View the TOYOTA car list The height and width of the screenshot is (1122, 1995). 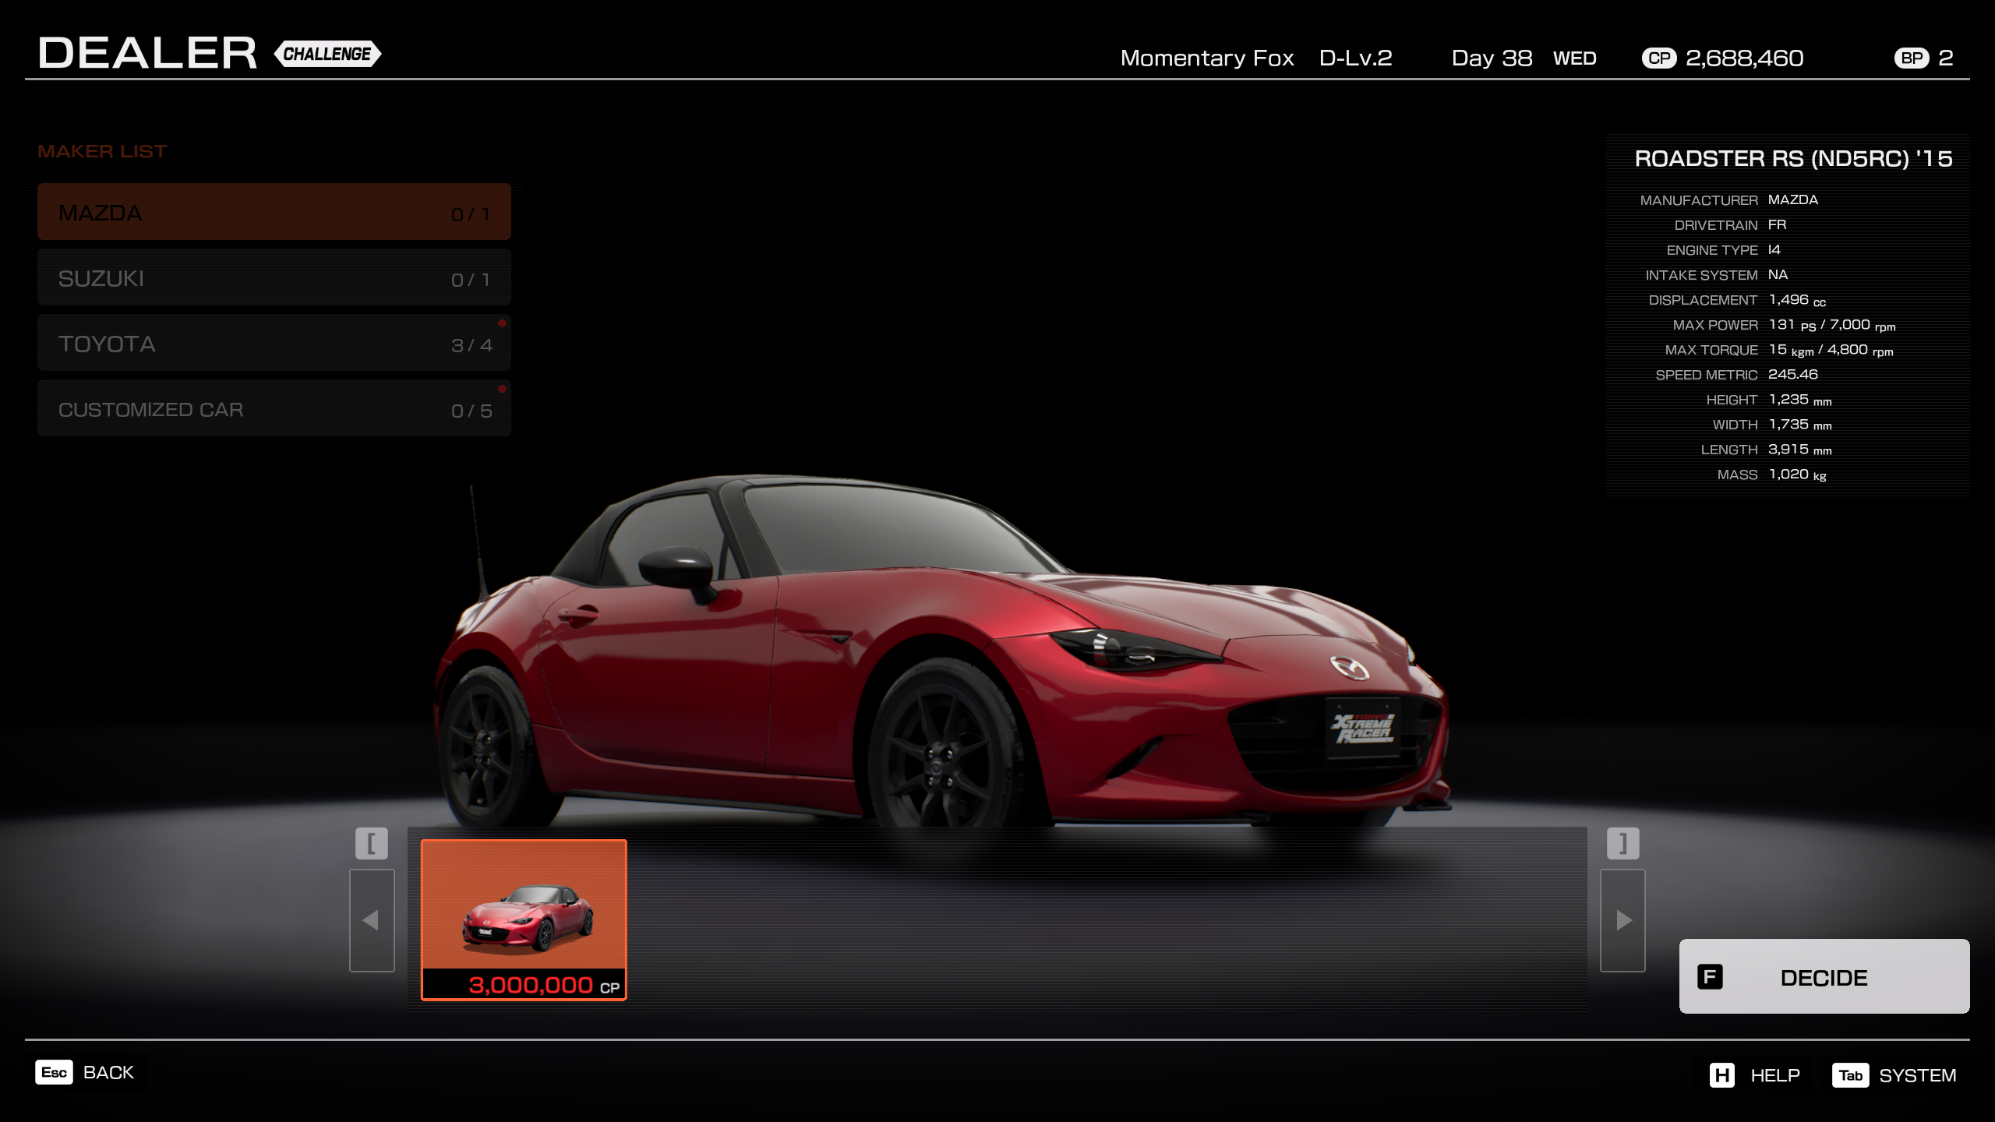[x=273, y=342]
